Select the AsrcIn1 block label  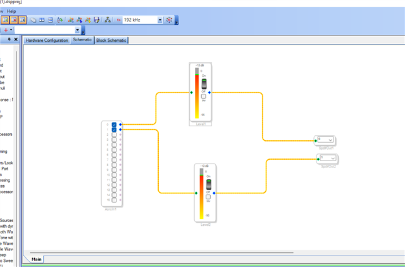(x=111, y=209)
